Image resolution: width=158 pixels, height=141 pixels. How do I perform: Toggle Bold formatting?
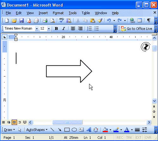(56, 28)
